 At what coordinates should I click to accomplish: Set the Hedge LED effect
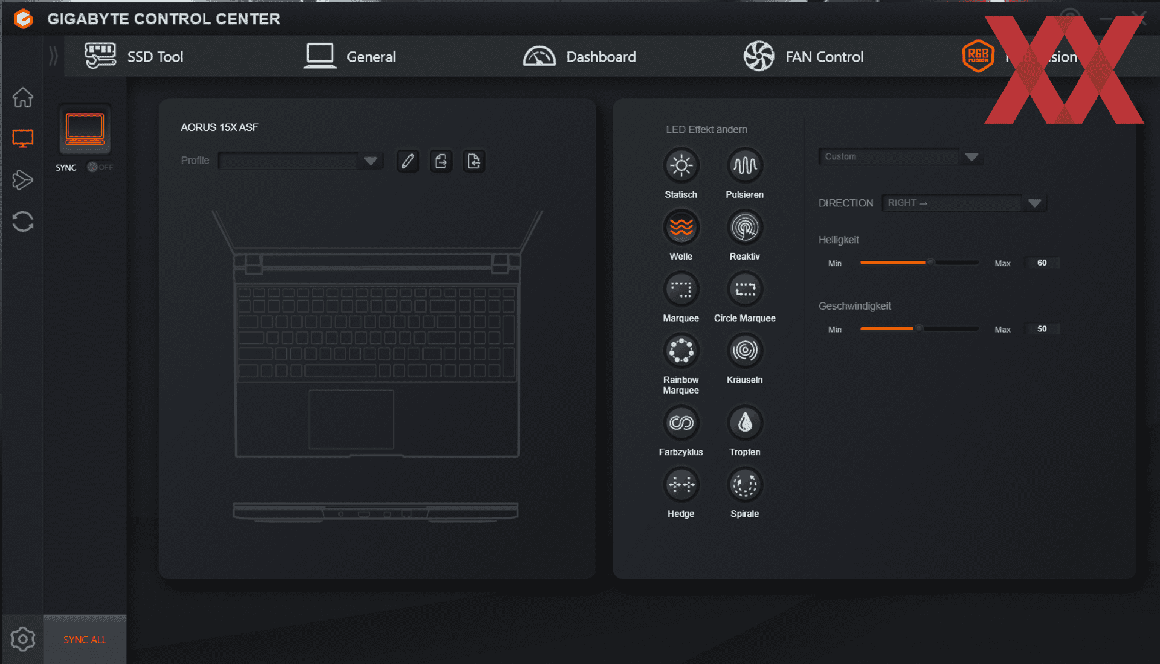681,485
